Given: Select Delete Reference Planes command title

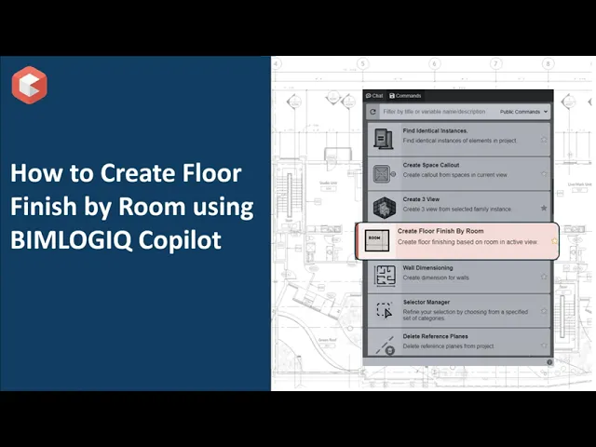Looking at the screenshot, I should [435, 336].
